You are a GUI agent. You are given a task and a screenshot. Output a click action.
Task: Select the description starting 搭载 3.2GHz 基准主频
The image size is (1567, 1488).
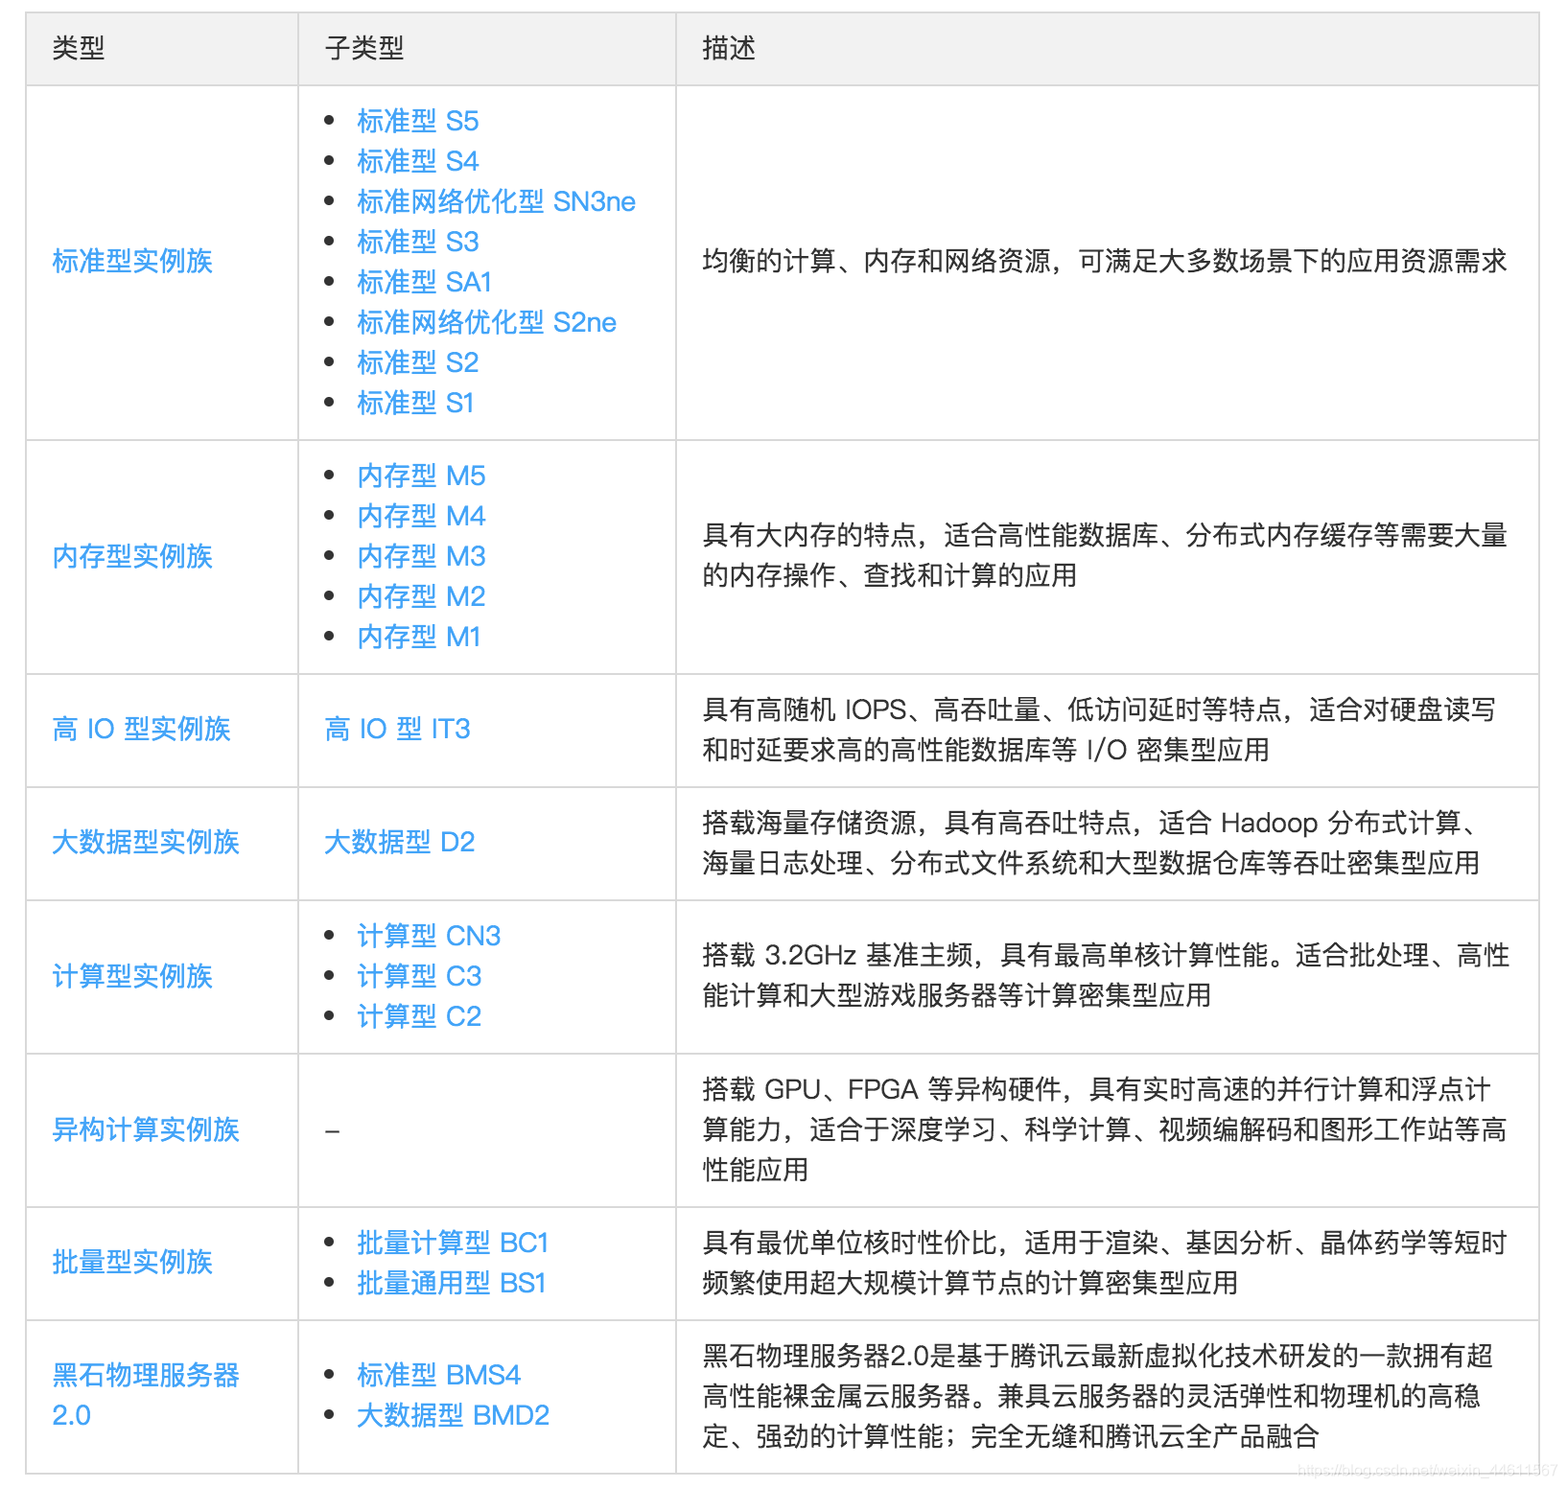[1106, 975]
